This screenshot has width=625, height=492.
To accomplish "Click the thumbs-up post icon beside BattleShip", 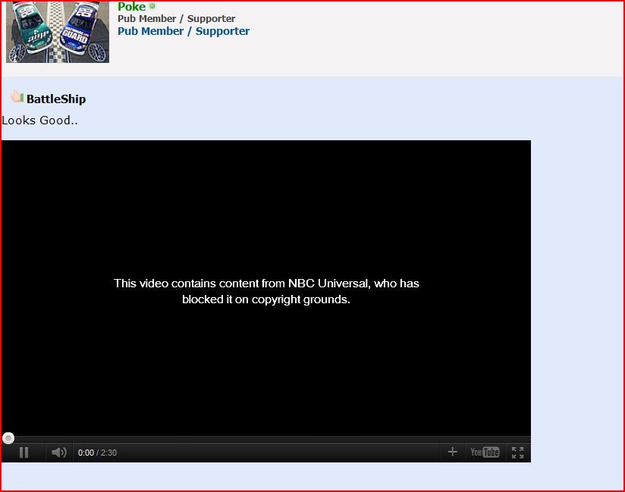I will 17,96.
